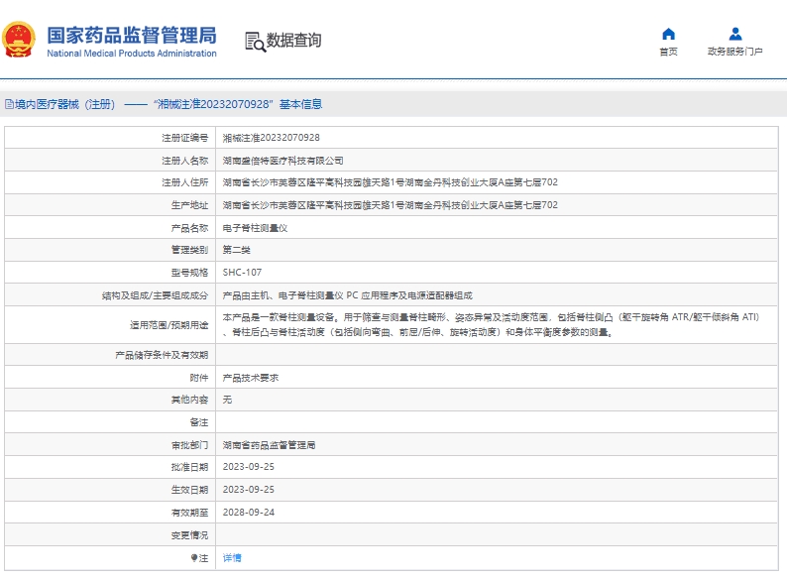Click 境内医疗器械（注册） breadcrumb text
Viewport: 787px width, 579px height.
pyautogui.click(x=65, y=104)
